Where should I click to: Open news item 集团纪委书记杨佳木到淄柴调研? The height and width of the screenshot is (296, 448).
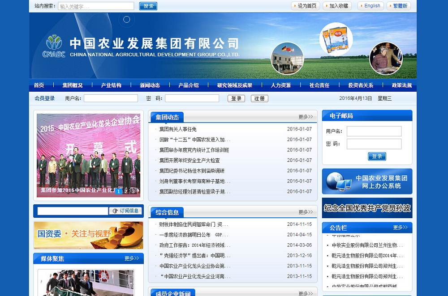(x=192, y=171)
